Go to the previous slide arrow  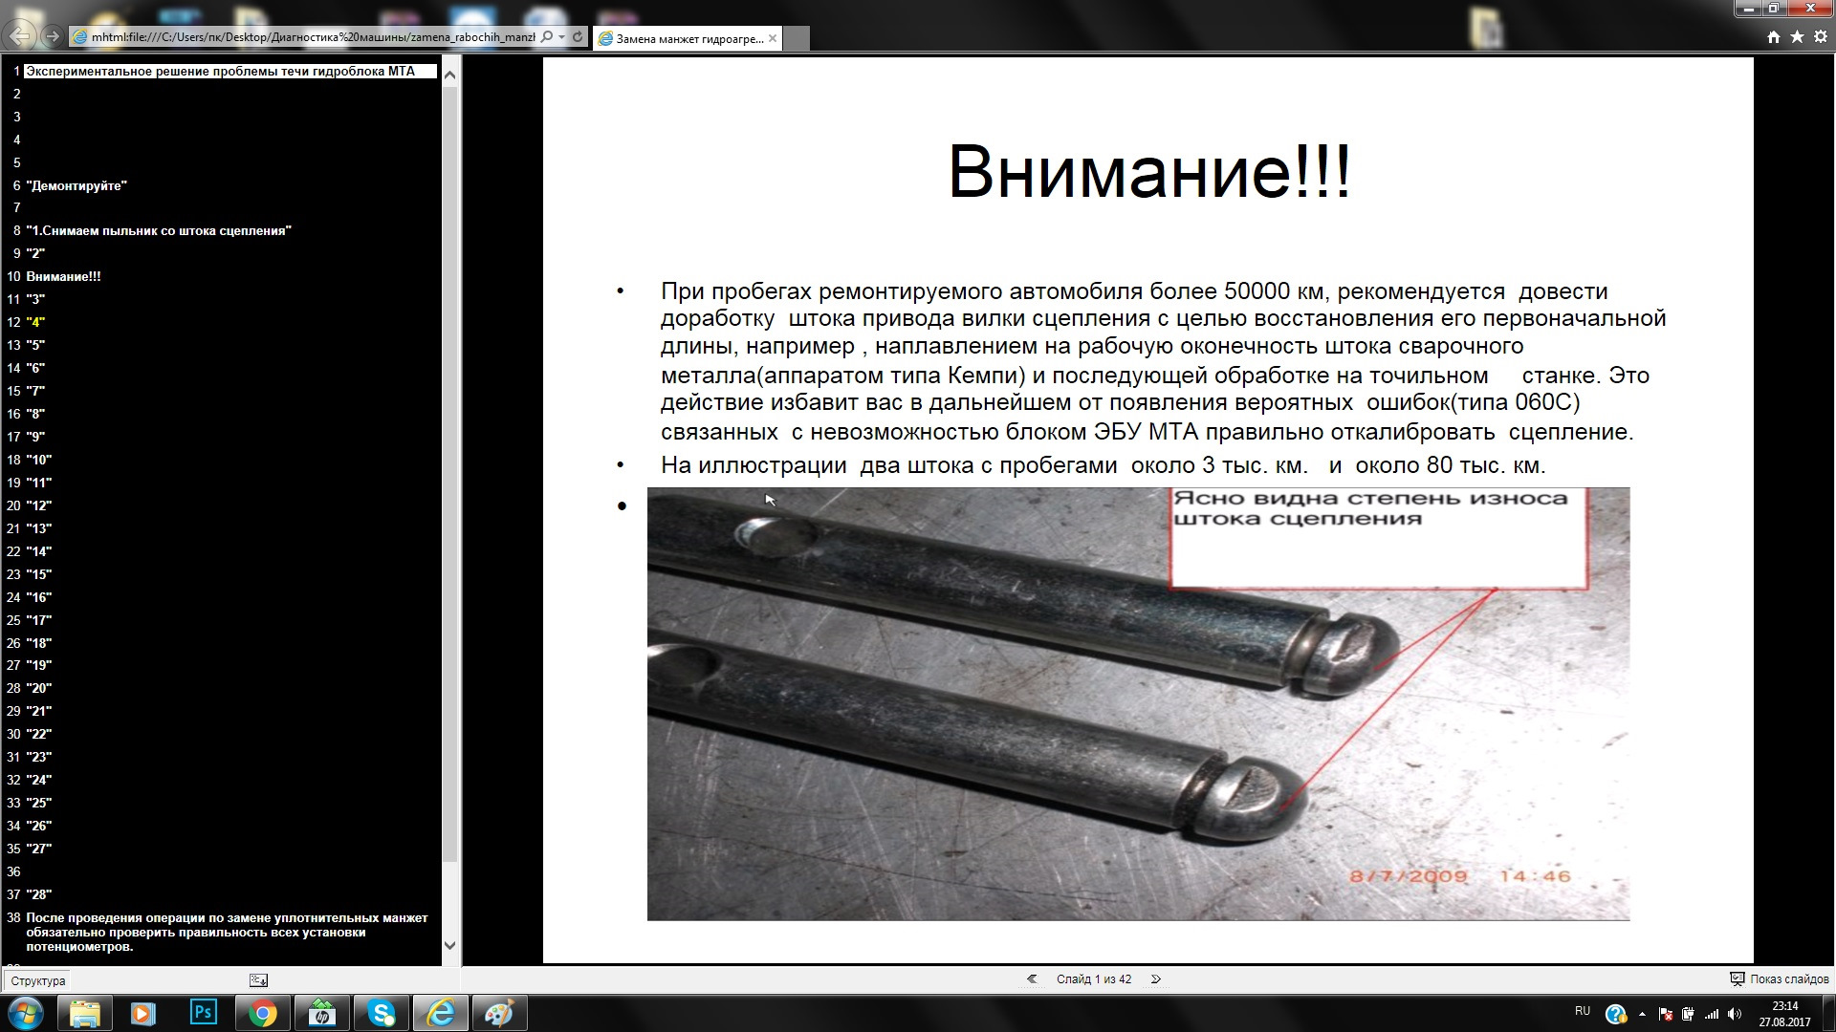1032,979
